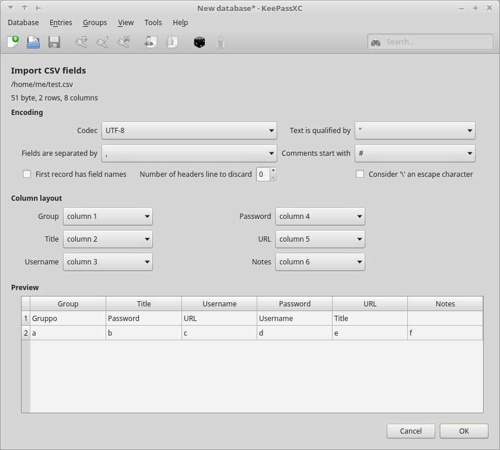Open the Tools menu
Screen dimensions: 500x450
pyautogui.click(x=153, y=22)
